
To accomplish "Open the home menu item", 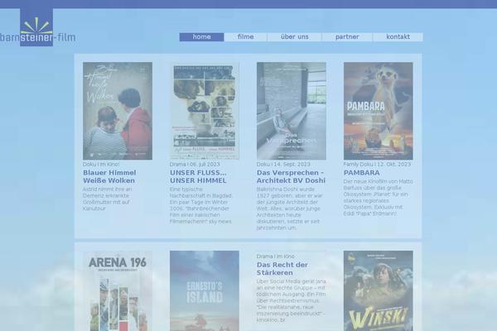I will [201, 37].
